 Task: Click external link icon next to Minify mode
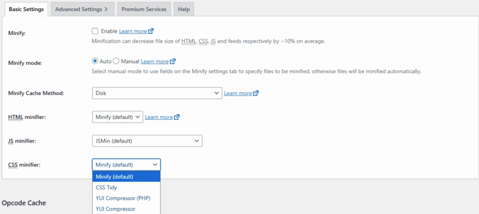[x=173, y=61]
